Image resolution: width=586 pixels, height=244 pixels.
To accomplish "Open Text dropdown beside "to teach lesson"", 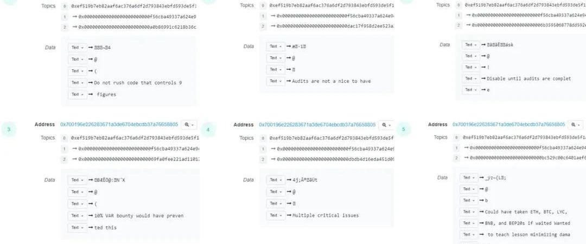I will (468, 234).
